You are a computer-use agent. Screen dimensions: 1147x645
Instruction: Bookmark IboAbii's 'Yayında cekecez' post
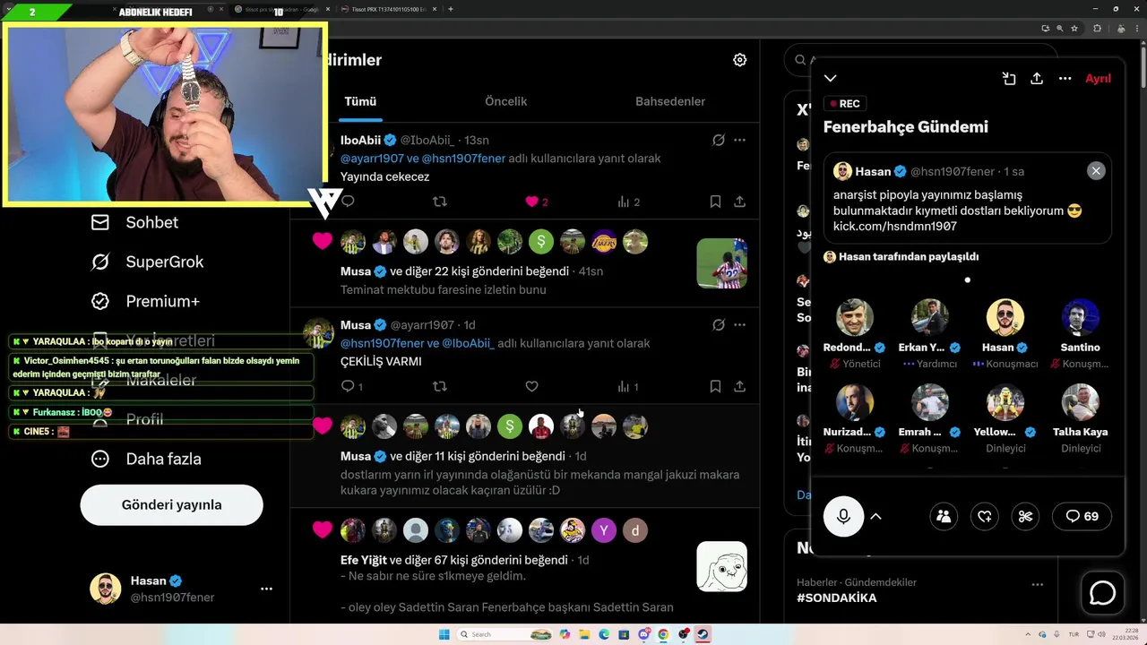(715, 202)
